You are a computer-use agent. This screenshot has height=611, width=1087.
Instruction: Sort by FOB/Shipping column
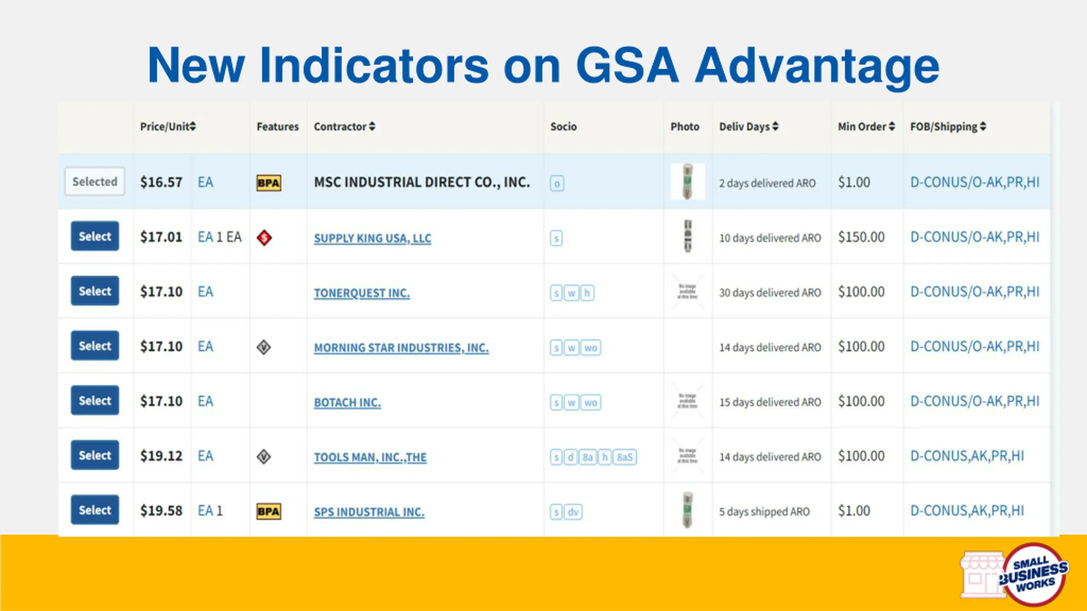(948, 126)
